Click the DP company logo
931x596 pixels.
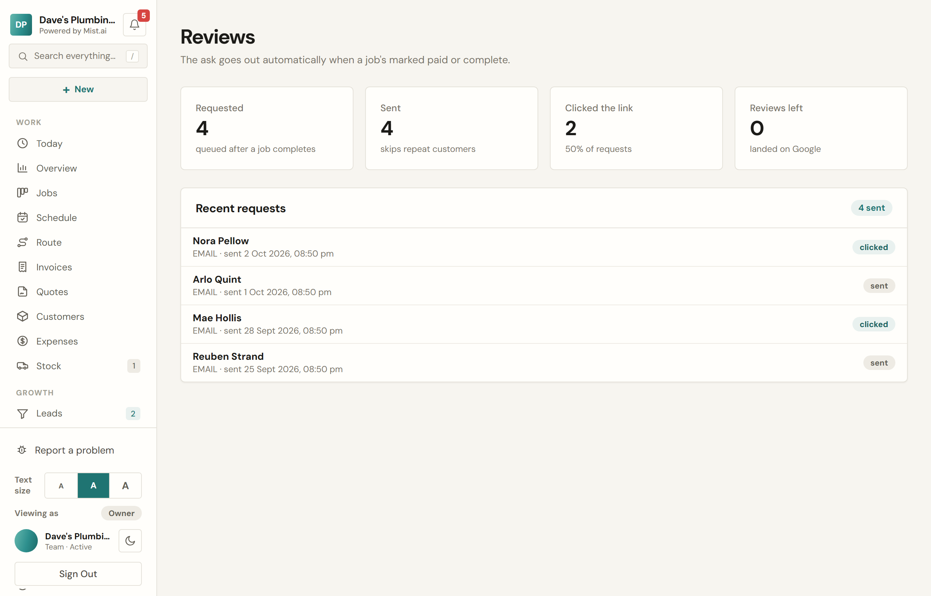pyautogui.click(x=21, y=25)
